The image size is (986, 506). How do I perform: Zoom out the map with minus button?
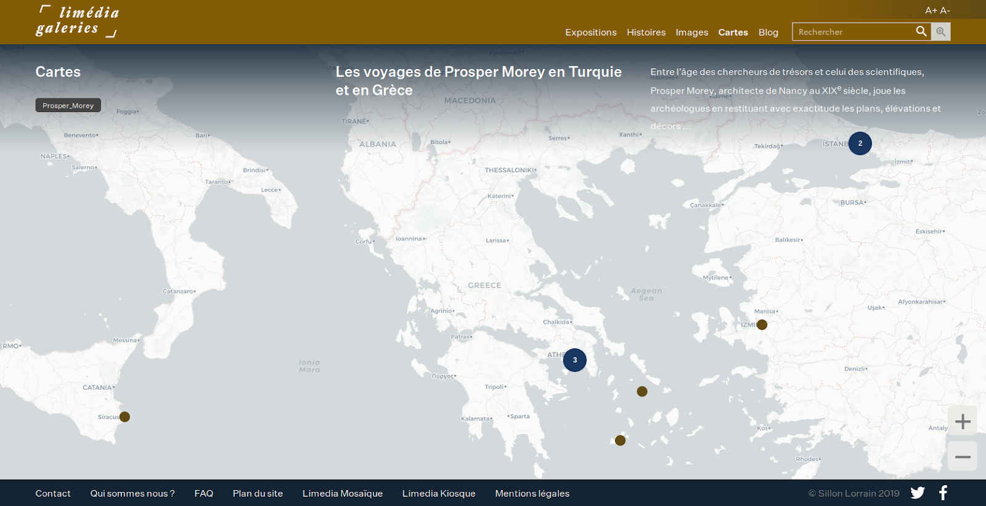point(963,457)
